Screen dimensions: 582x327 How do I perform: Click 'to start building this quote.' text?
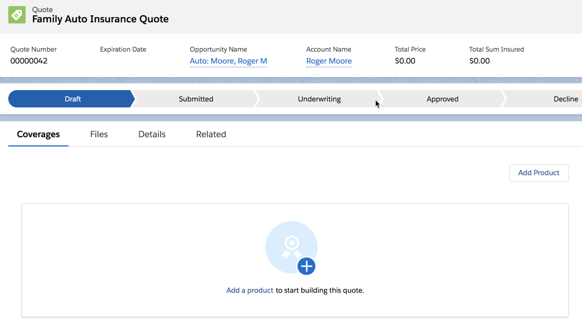(x=320, y=290)
